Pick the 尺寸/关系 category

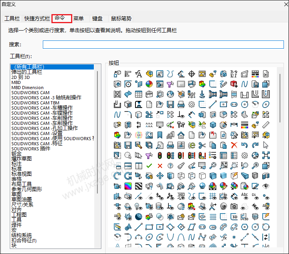pos(22,205)
